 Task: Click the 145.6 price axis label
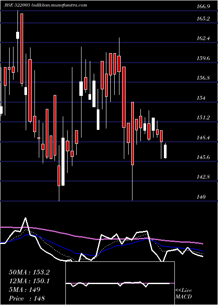click(203, 157)
